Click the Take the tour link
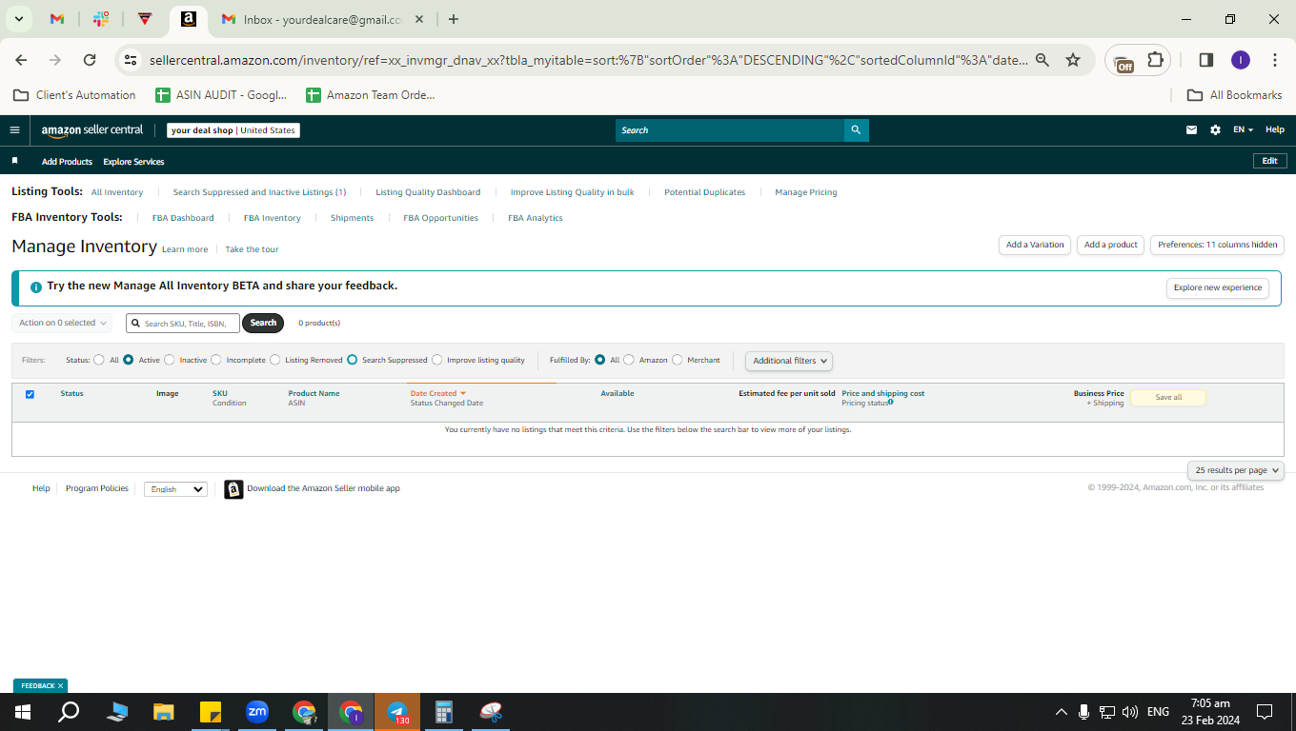The width and height of the screenshot is (1296, 731). pyautogui.click(x=252, y=249)
